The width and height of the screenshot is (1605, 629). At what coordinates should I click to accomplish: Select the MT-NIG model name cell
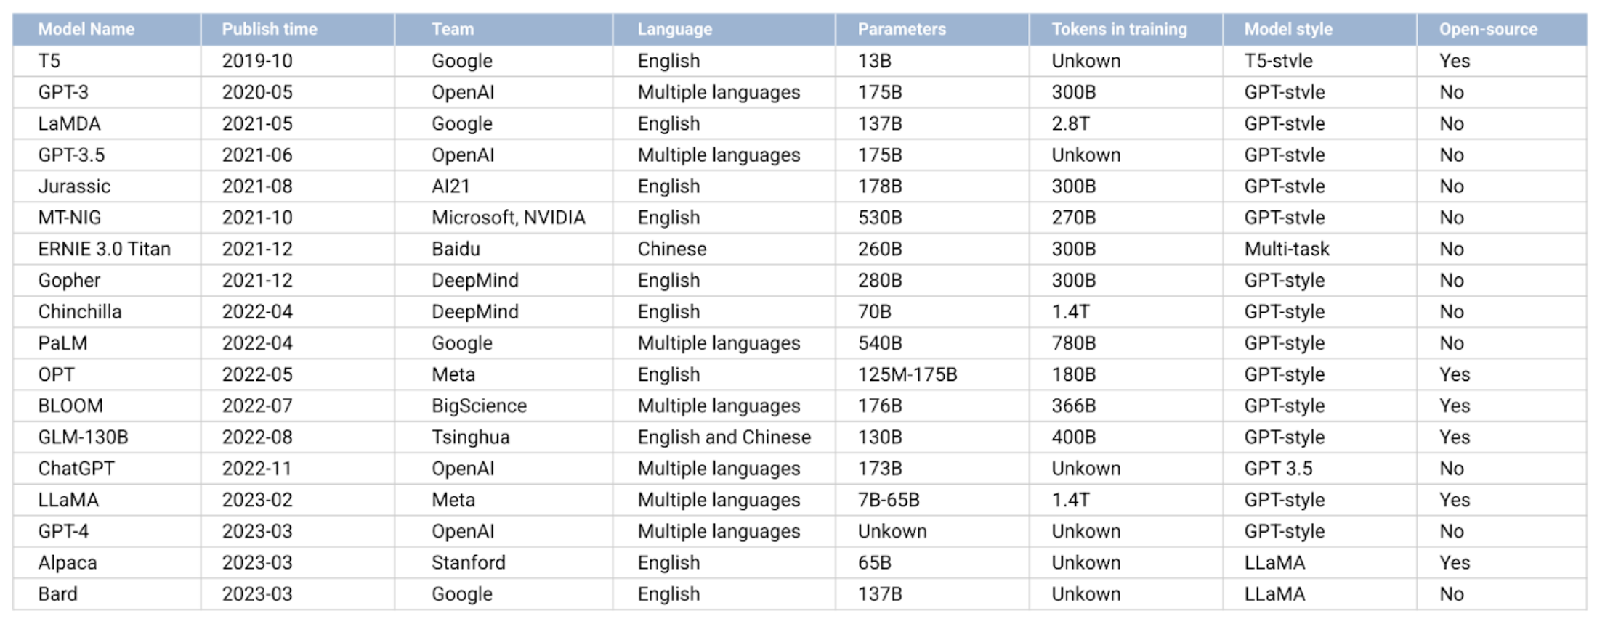[107, 218]
